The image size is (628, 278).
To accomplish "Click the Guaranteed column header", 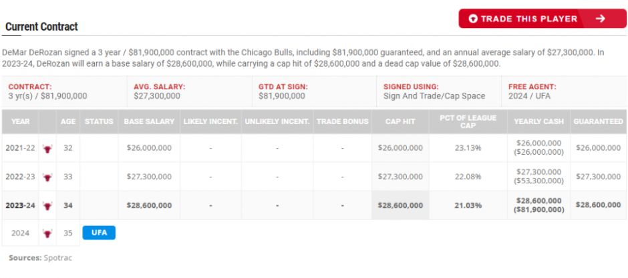I will pyautogui.click(x=599, y=121).
